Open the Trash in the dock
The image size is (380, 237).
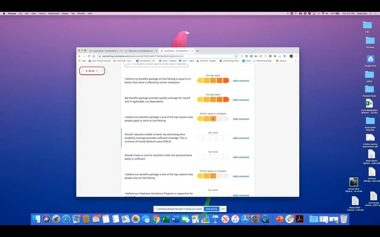344,219
